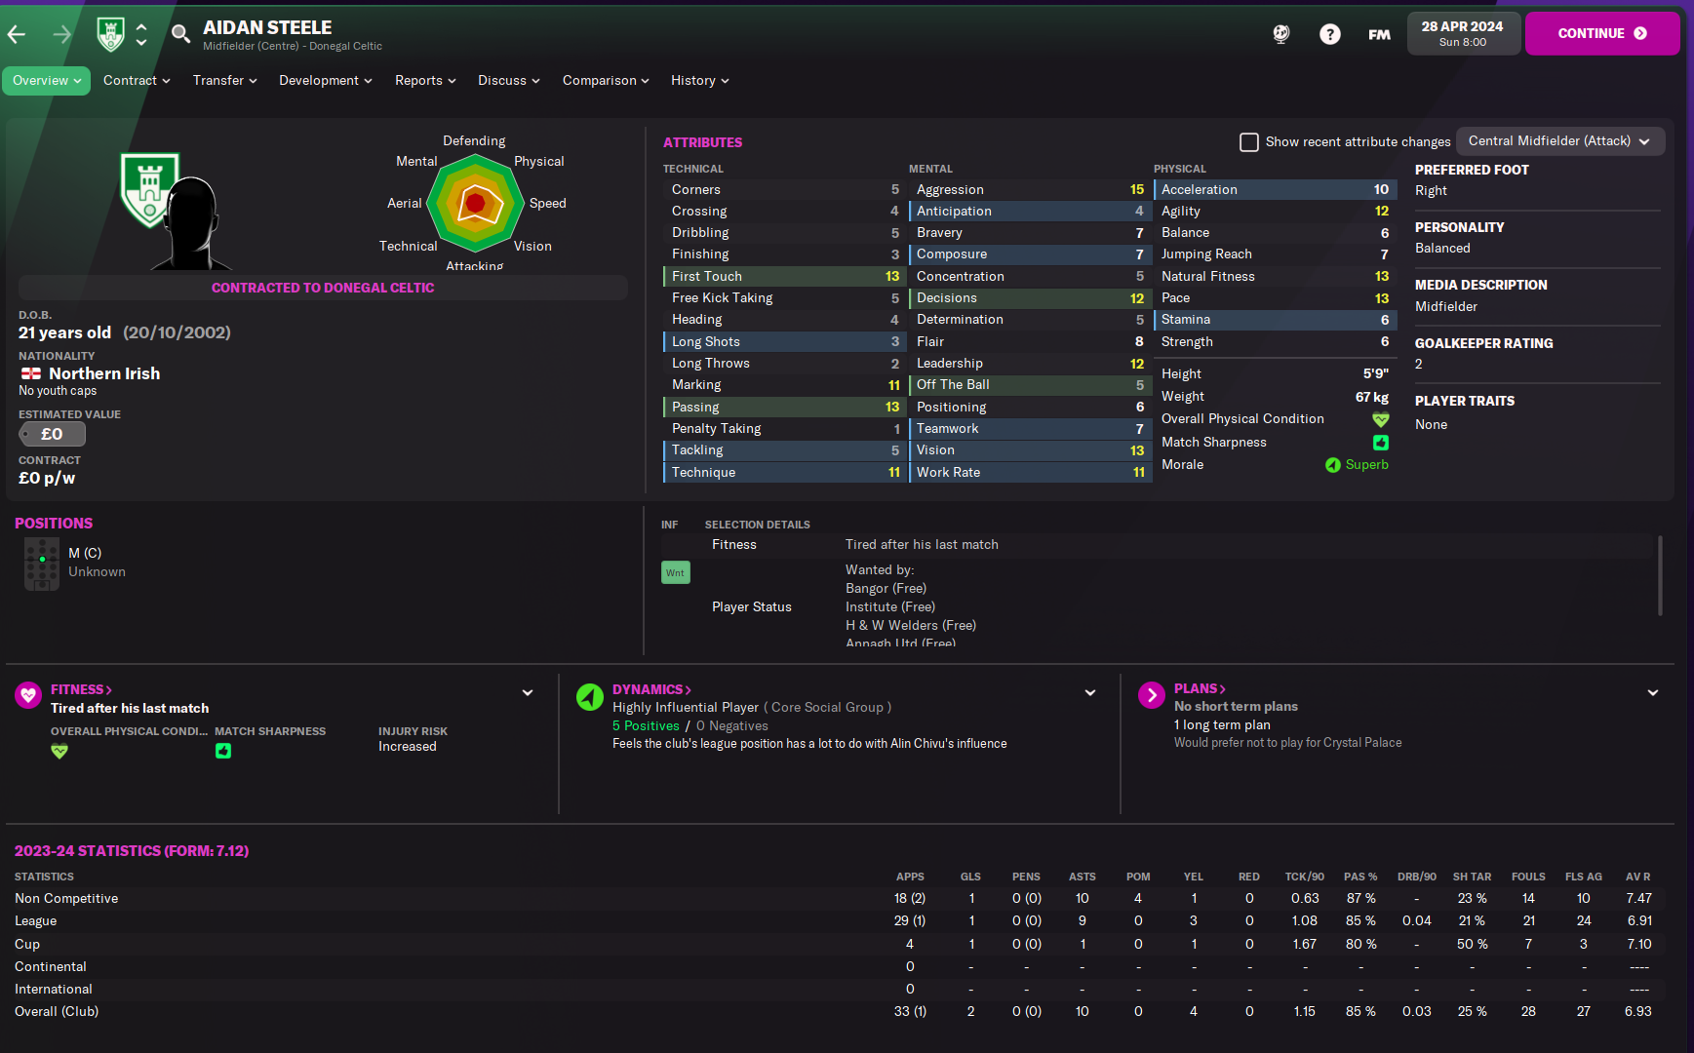Click the Plans arrow circle icon

pyautogui.click(x=1152, y=695)
